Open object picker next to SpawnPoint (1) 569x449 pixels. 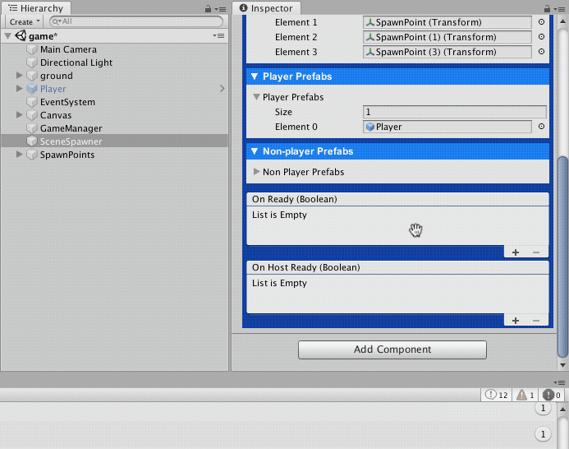(541, 37)
